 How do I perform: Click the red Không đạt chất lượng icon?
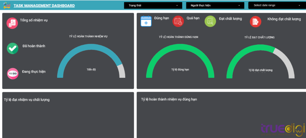(255, 21)
